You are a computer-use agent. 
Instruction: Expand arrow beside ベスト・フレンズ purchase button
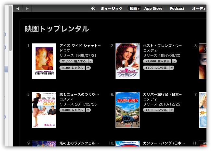pos(174,61)
